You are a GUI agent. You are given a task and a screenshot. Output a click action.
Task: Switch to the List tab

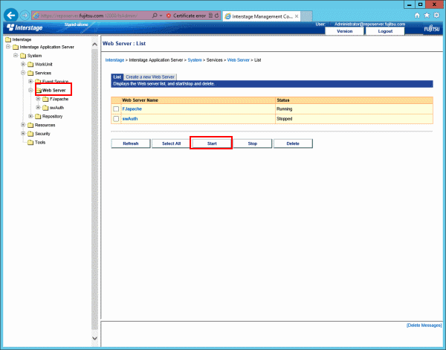(x=117, y=77)
